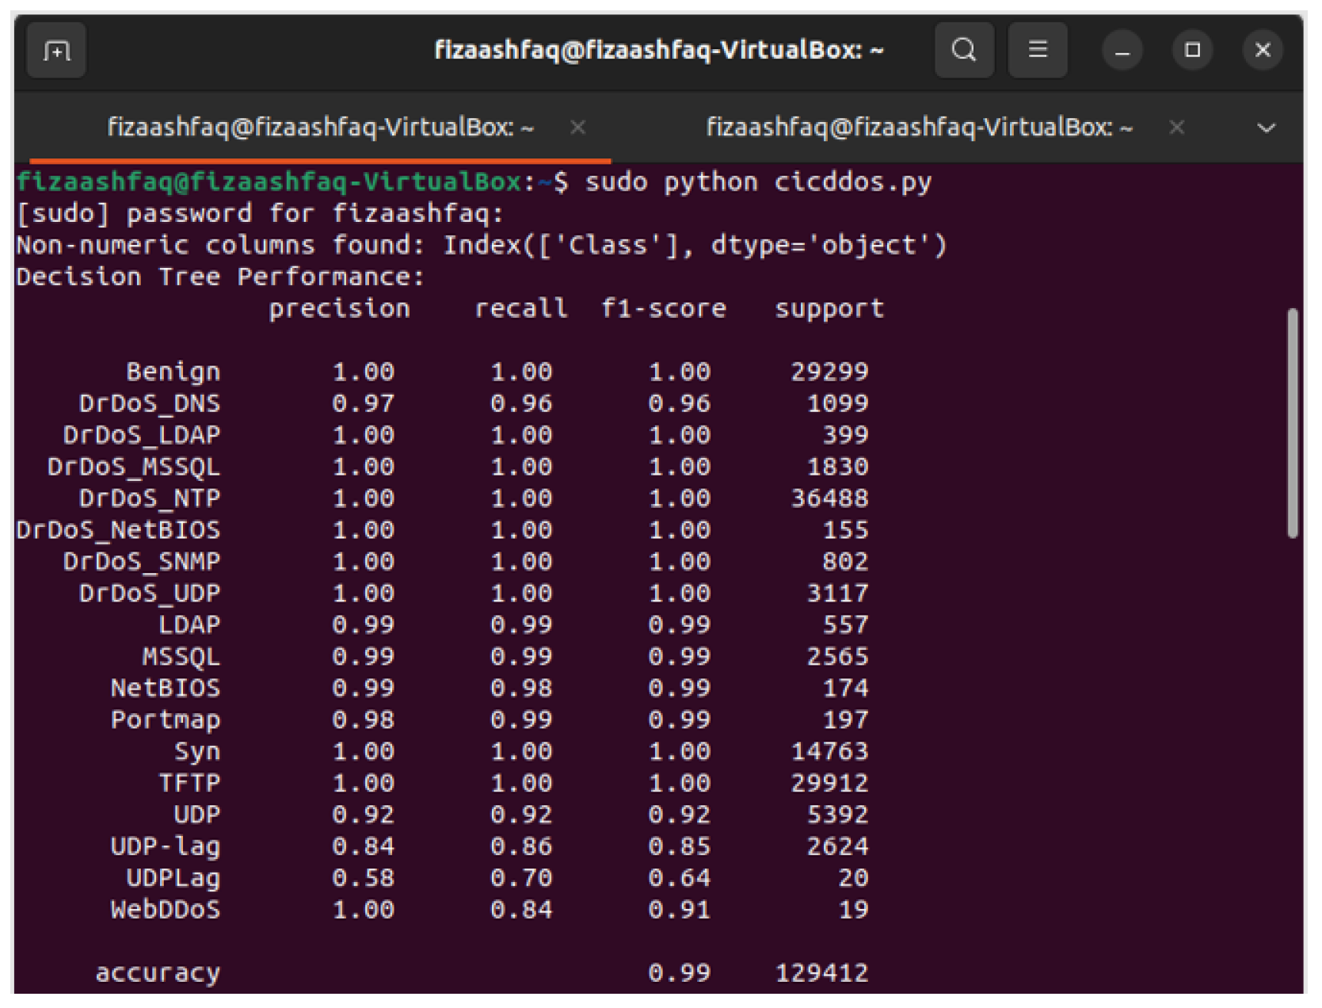Close the first terminal tab
The width and height of the screenshot is (1322, 1008).
[577, 128]
